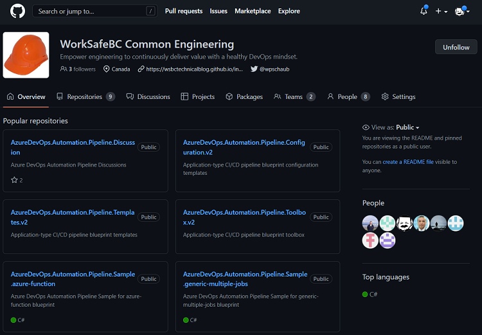Click the Canada location text
Screen dimensions: 482x335
121,69
